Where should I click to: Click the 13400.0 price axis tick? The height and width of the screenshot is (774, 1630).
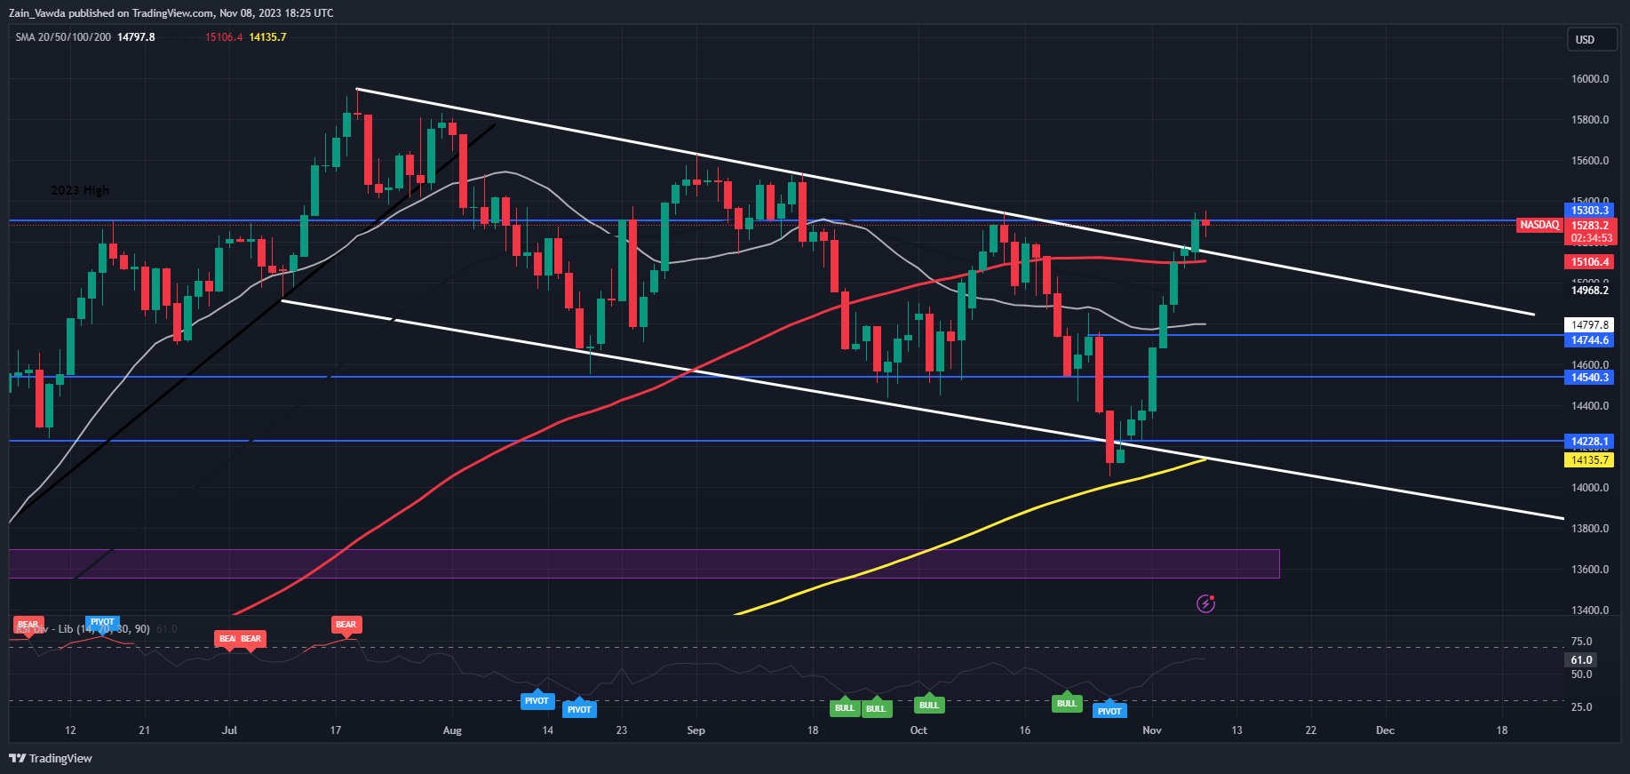[1590, 610]
